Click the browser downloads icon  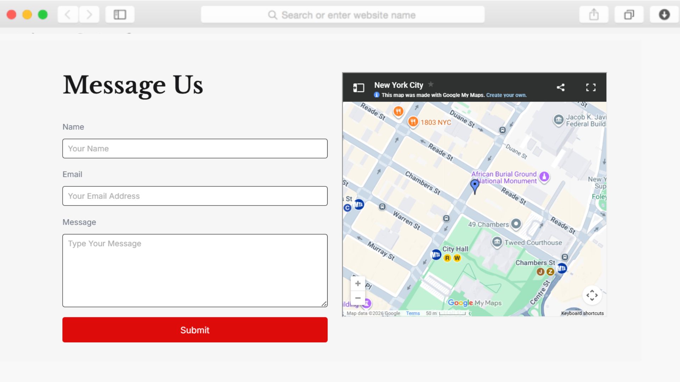coord(664,15)
